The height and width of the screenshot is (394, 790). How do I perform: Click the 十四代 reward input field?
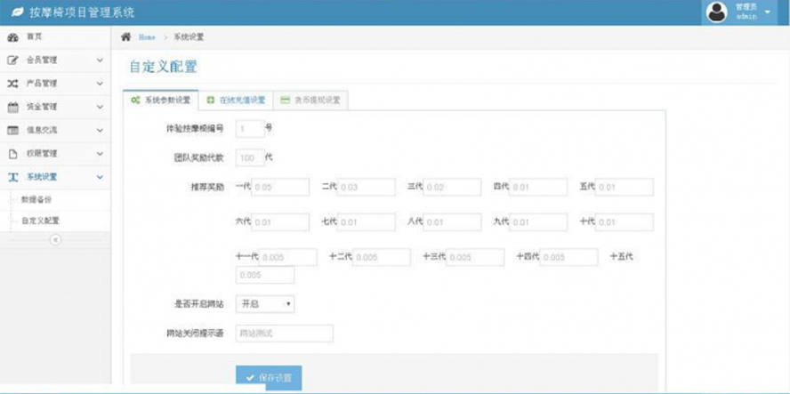click(x=568, y=257)
